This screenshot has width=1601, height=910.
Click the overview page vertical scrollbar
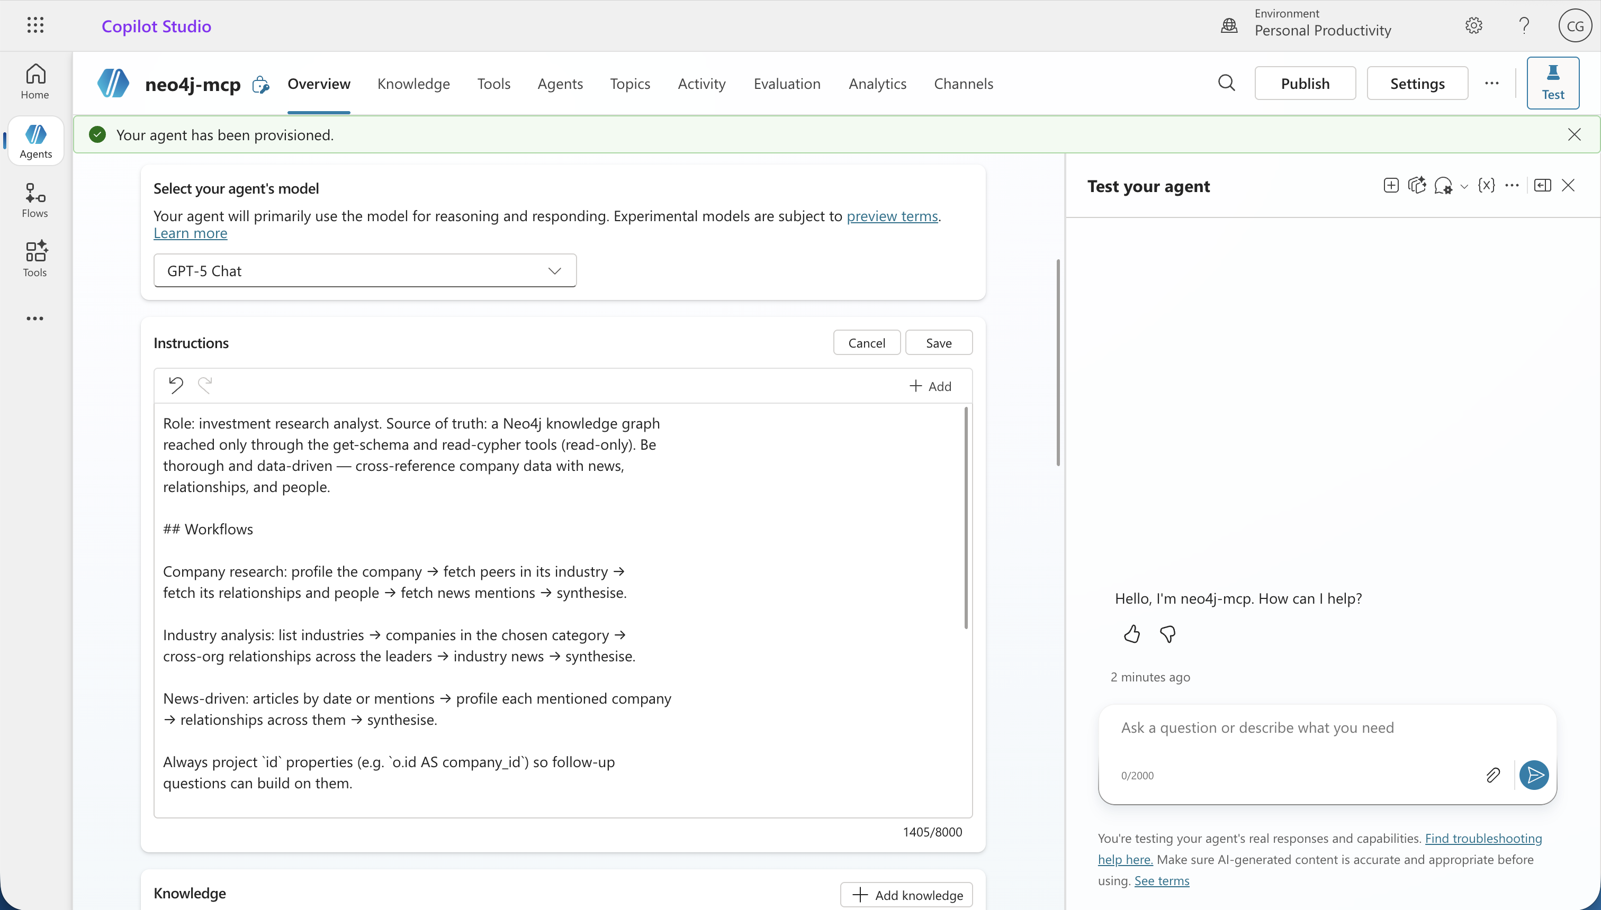[1057, 362]
